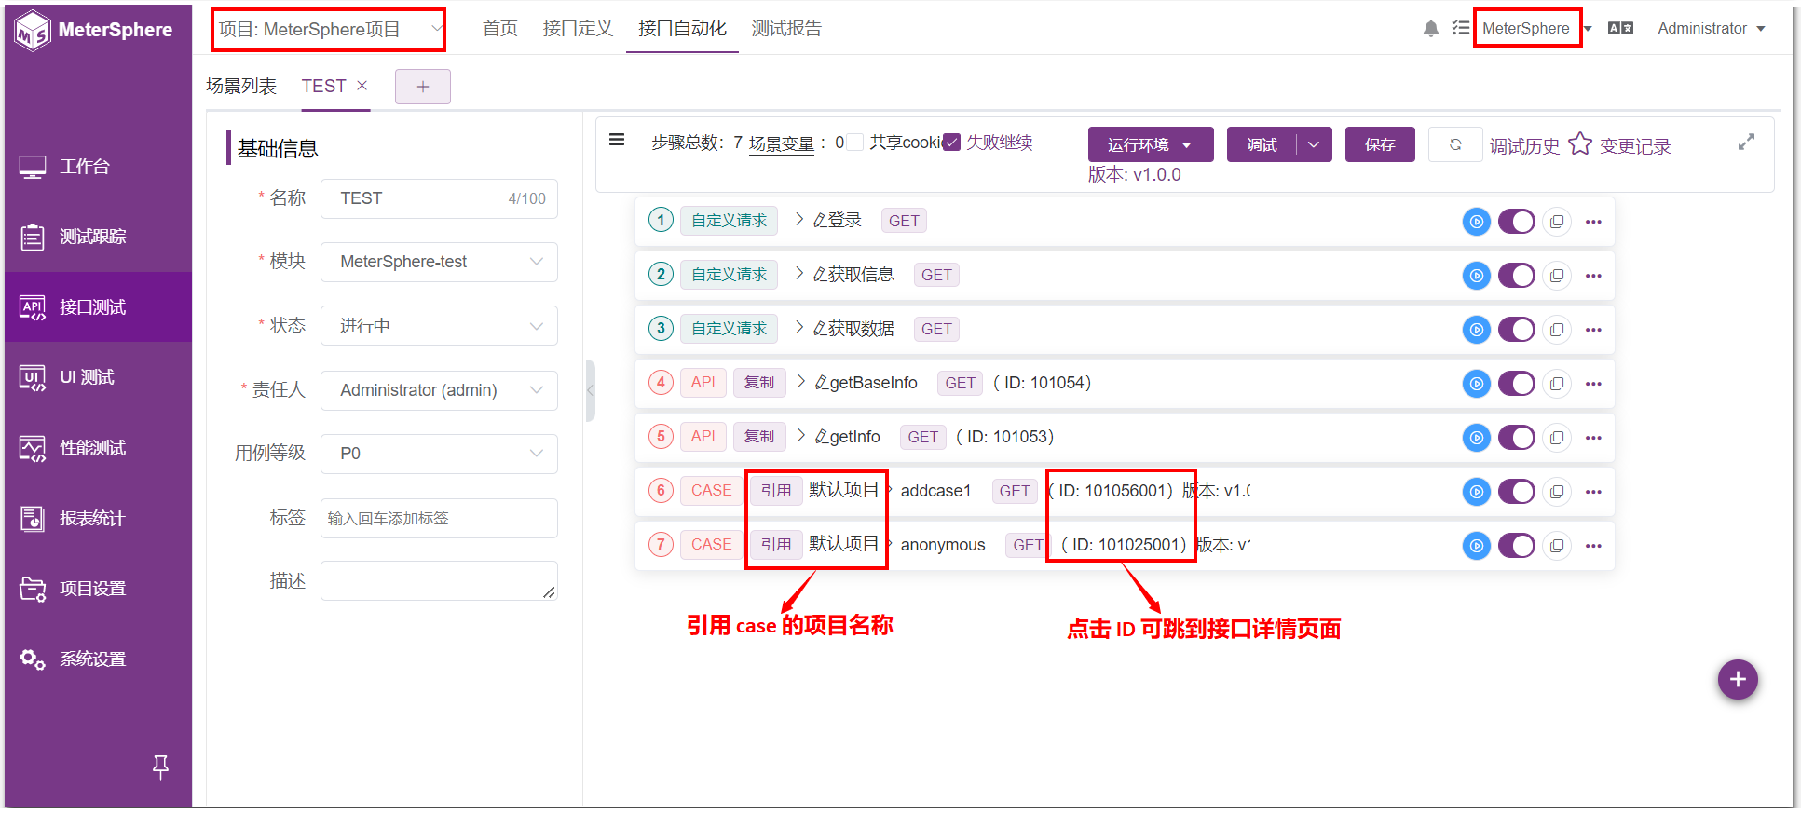Screen dimensions: 1801x815
Task: Copy the addcase1 step with its copy icon
Action: coord(1557,492)
